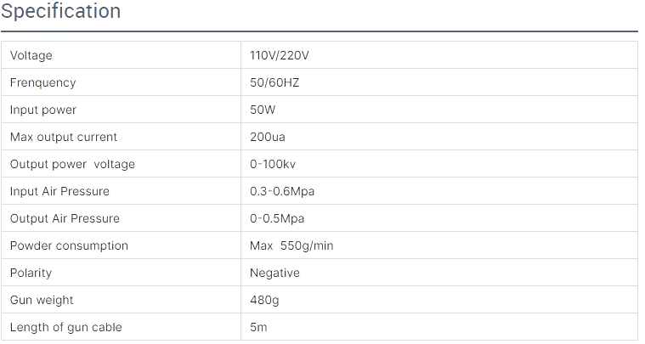Click the Frenquency row label
Screen dimensions: 645x344
[x=42, y=82]
